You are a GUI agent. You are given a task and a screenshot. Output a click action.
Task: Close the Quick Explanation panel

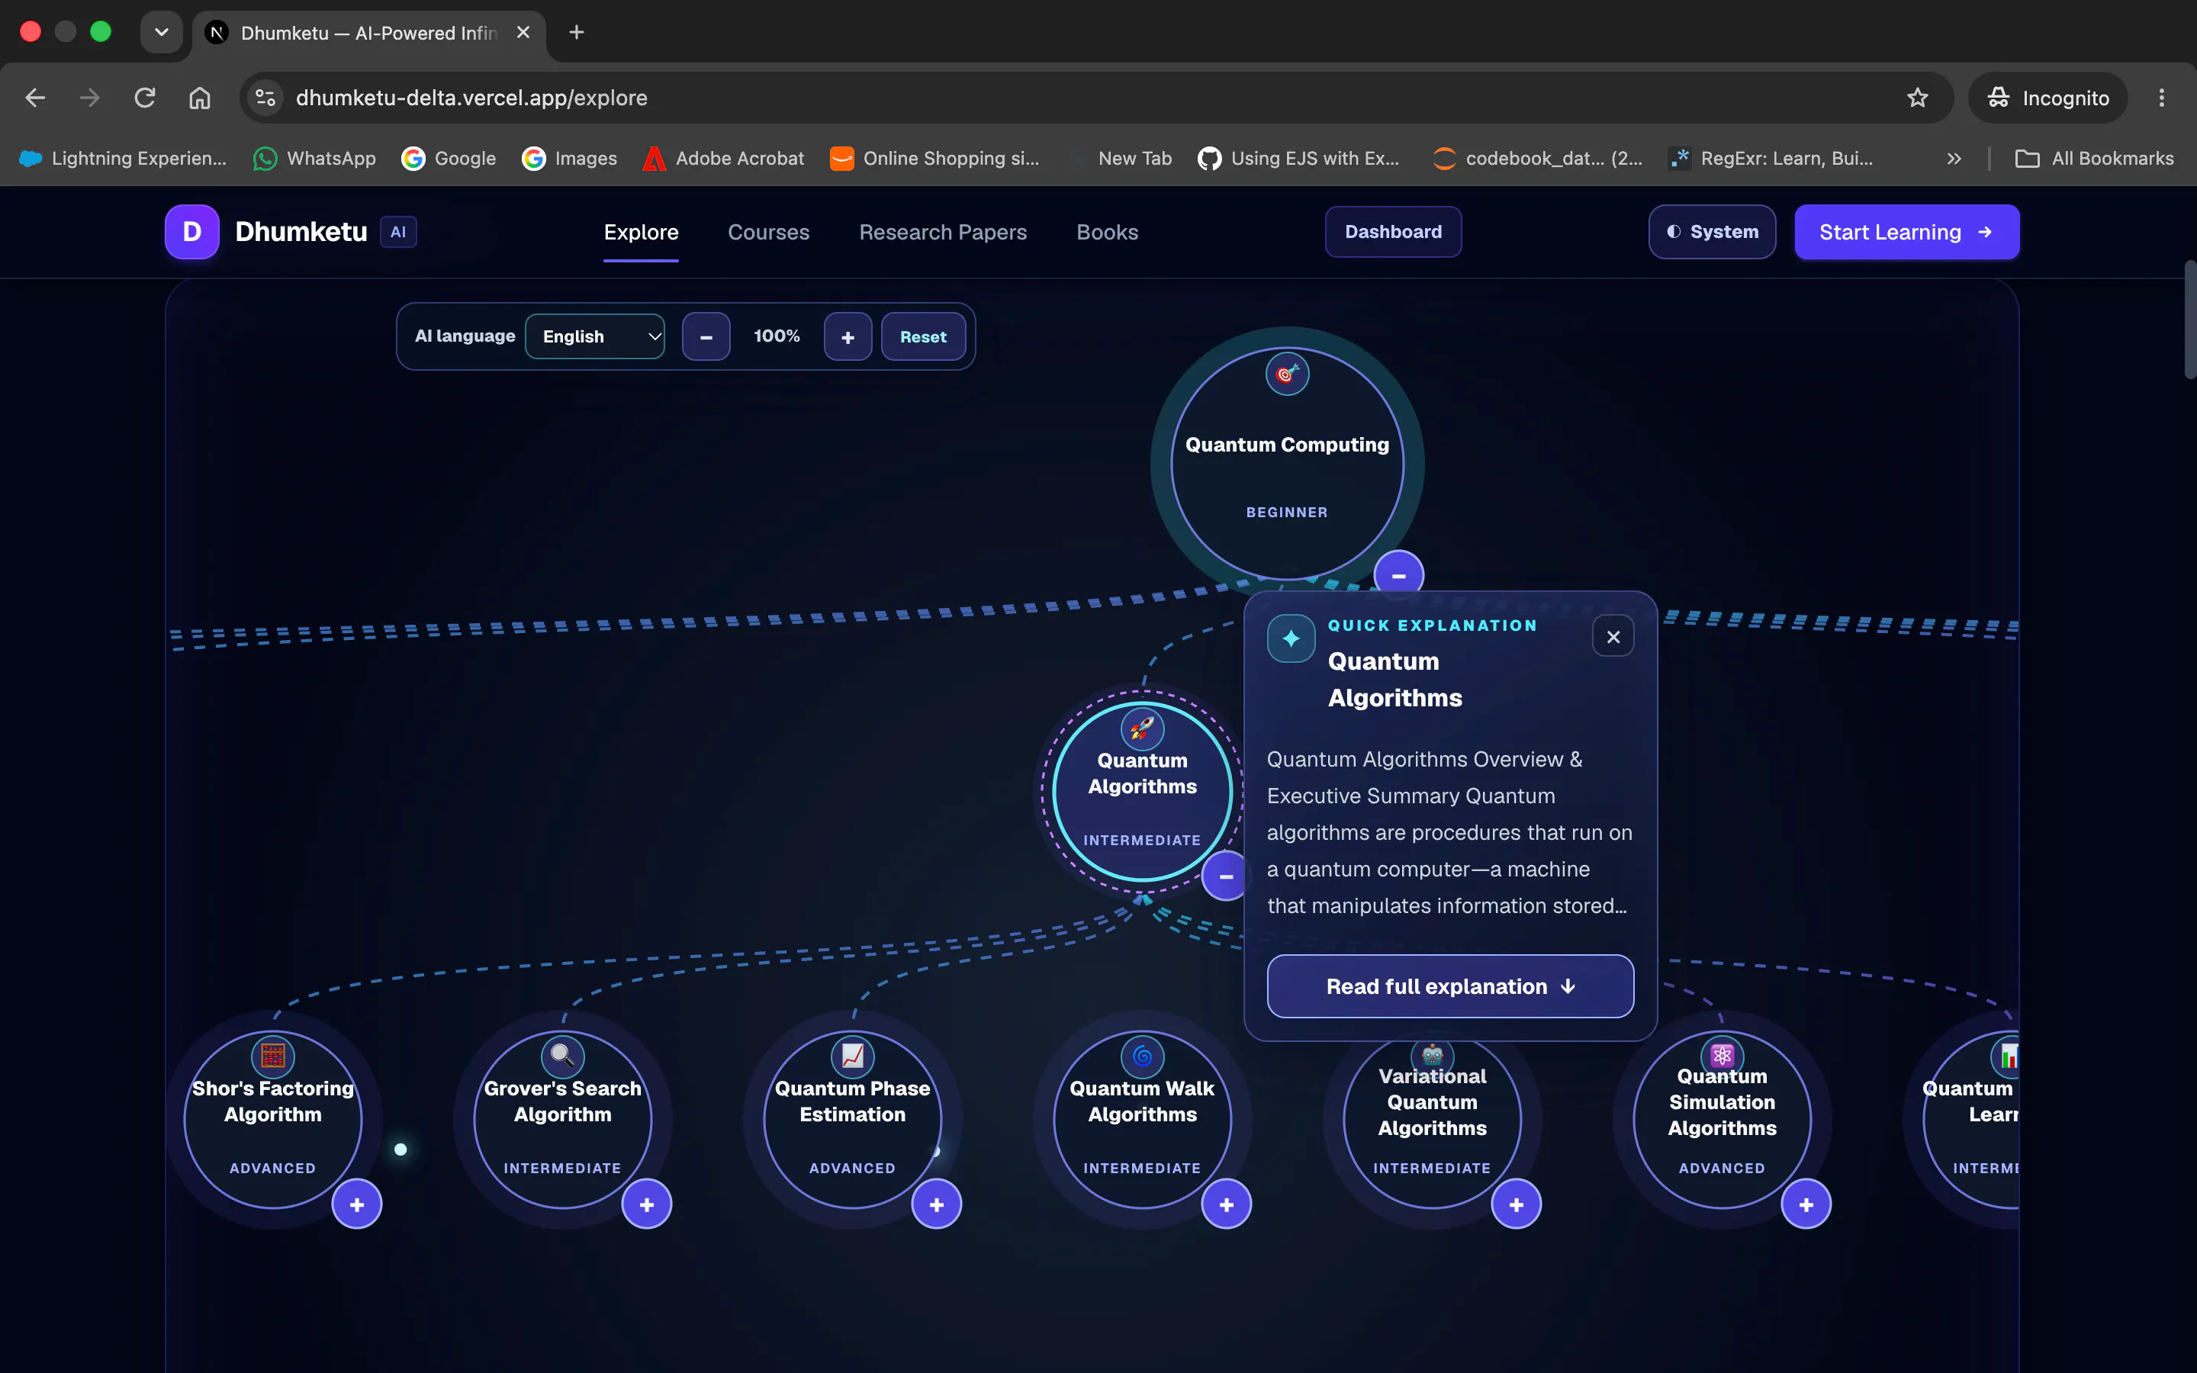(1613, 637)
